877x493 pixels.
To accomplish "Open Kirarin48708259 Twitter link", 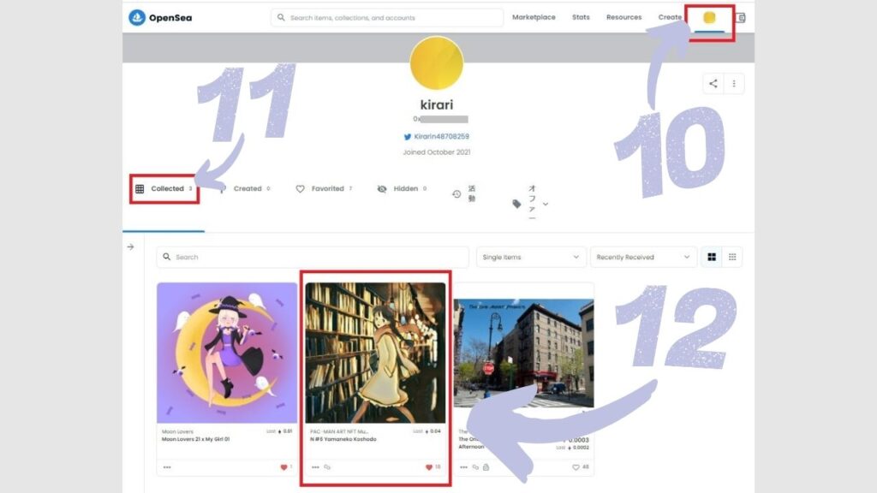I will (441, 136).
